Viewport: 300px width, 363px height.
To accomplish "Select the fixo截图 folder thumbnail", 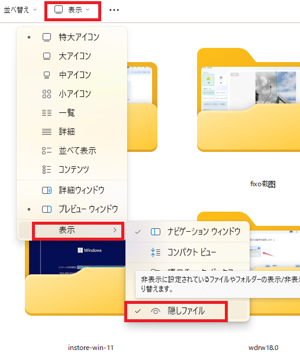I will (x=249, y=100).
